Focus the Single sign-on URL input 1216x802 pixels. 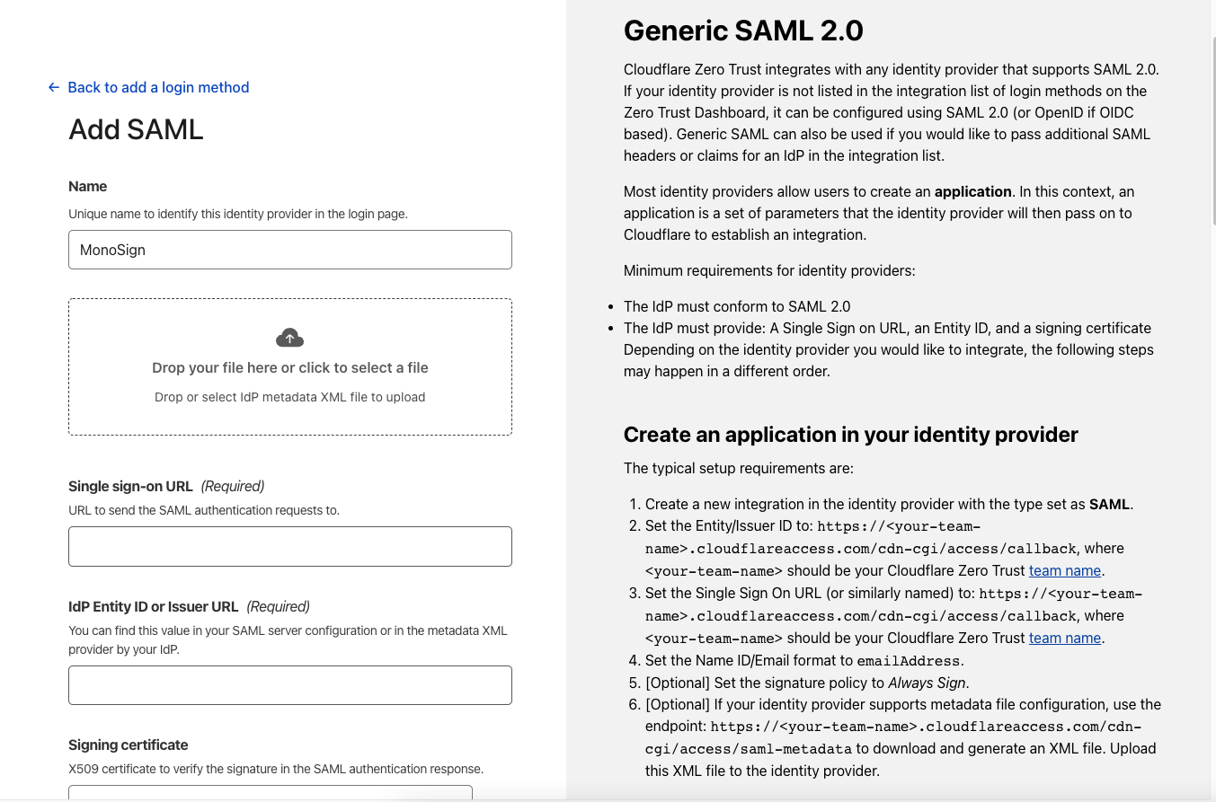289,546
